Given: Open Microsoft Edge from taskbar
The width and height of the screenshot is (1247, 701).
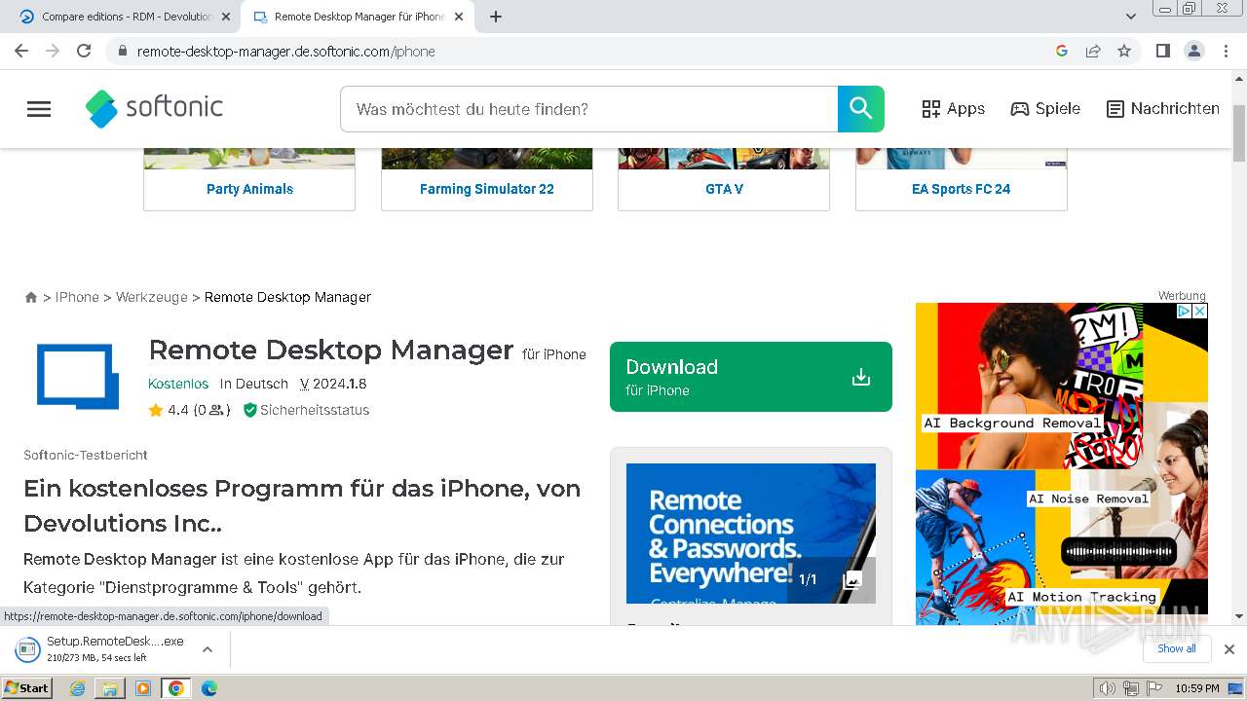Looking at the screenshot, I should pyautogui.click(x=208, y=688).
